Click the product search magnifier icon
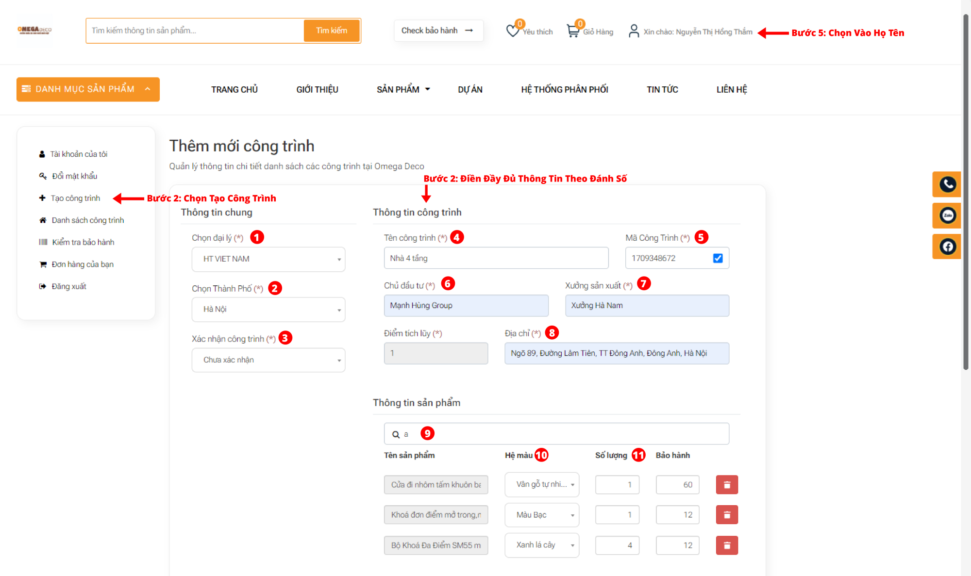 tap(396, 435)
